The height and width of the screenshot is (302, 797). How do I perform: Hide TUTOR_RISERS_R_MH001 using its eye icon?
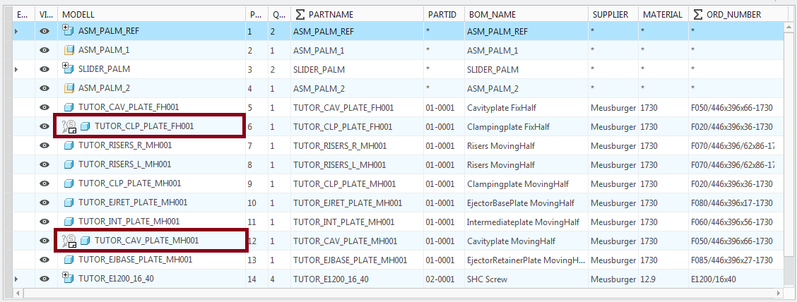[45, 145]
